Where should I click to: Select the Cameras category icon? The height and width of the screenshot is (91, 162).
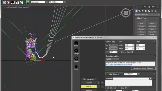146,11
